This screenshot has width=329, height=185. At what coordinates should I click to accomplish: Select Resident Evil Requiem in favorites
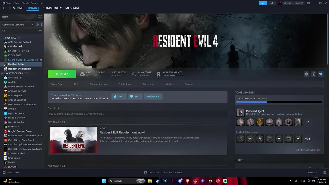coord(20,69)
